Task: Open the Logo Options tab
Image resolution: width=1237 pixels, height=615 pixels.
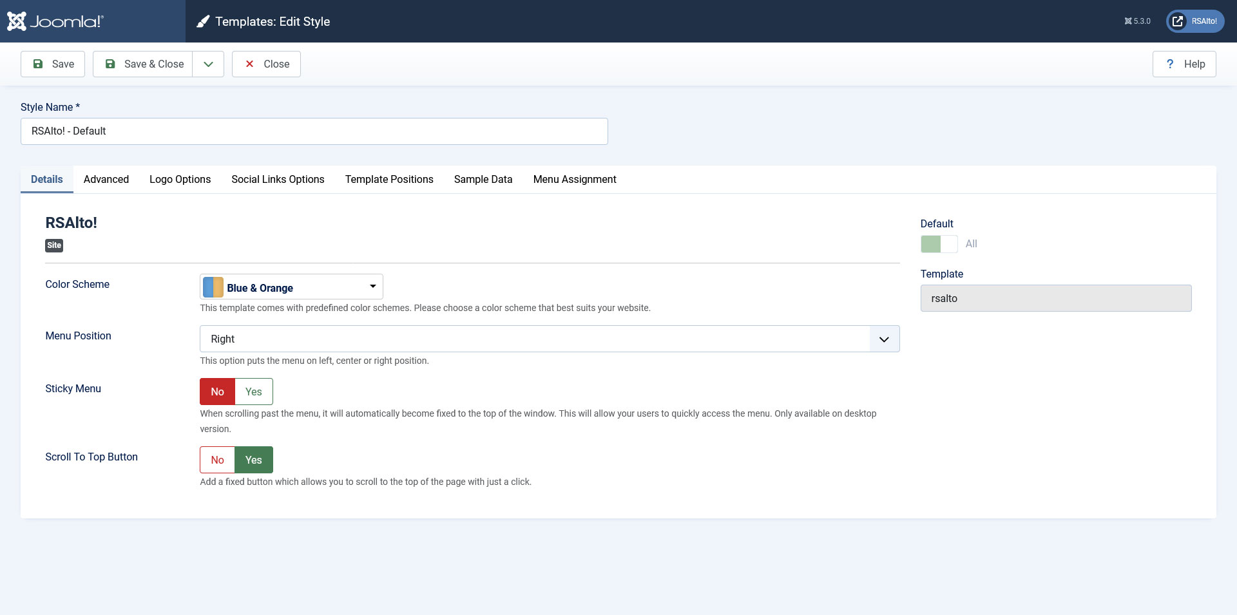Action: (180, 179)
